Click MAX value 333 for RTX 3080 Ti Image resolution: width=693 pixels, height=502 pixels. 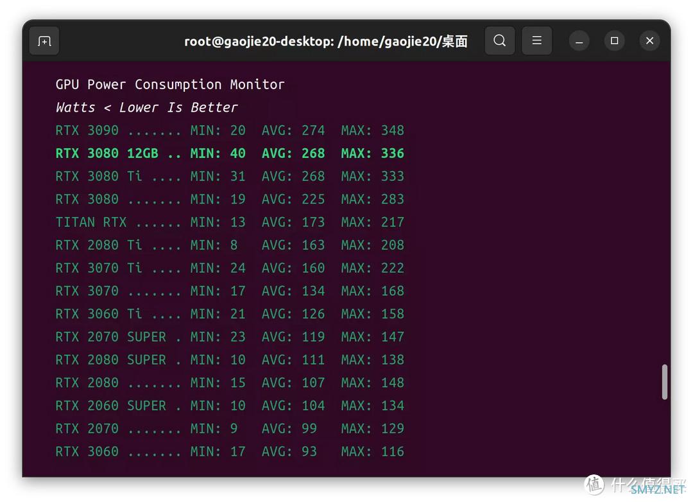pyautogui.click(x=393, y=177)
